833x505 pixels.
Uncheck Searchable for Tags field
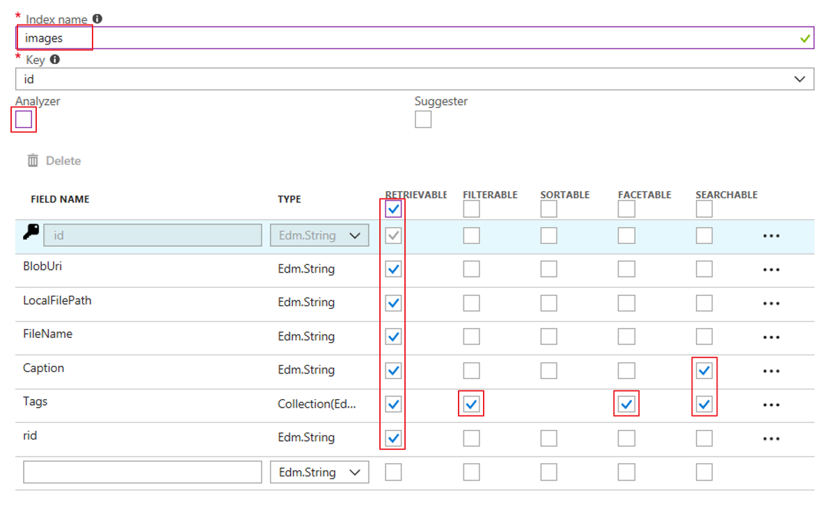point(704,404)
